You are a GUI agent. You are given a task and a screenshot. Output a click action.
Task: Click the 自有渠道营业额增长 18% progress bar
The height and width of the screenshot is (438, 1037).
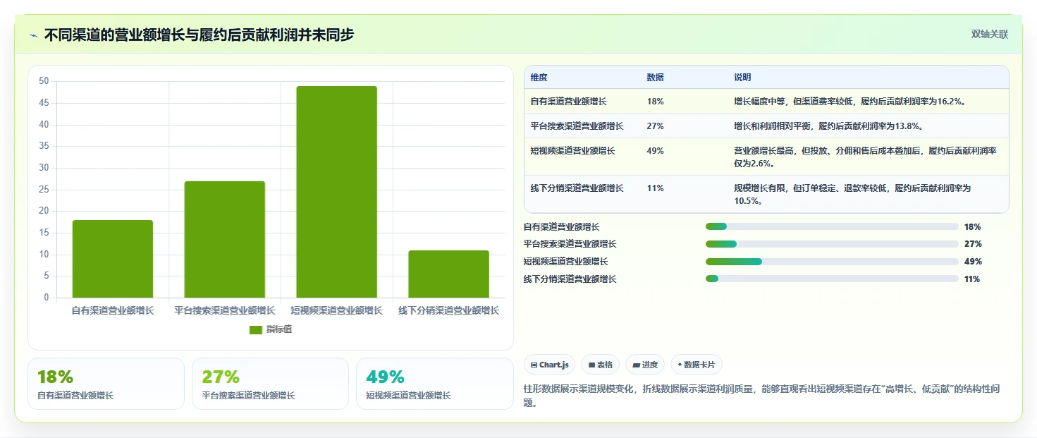(832, 226)
